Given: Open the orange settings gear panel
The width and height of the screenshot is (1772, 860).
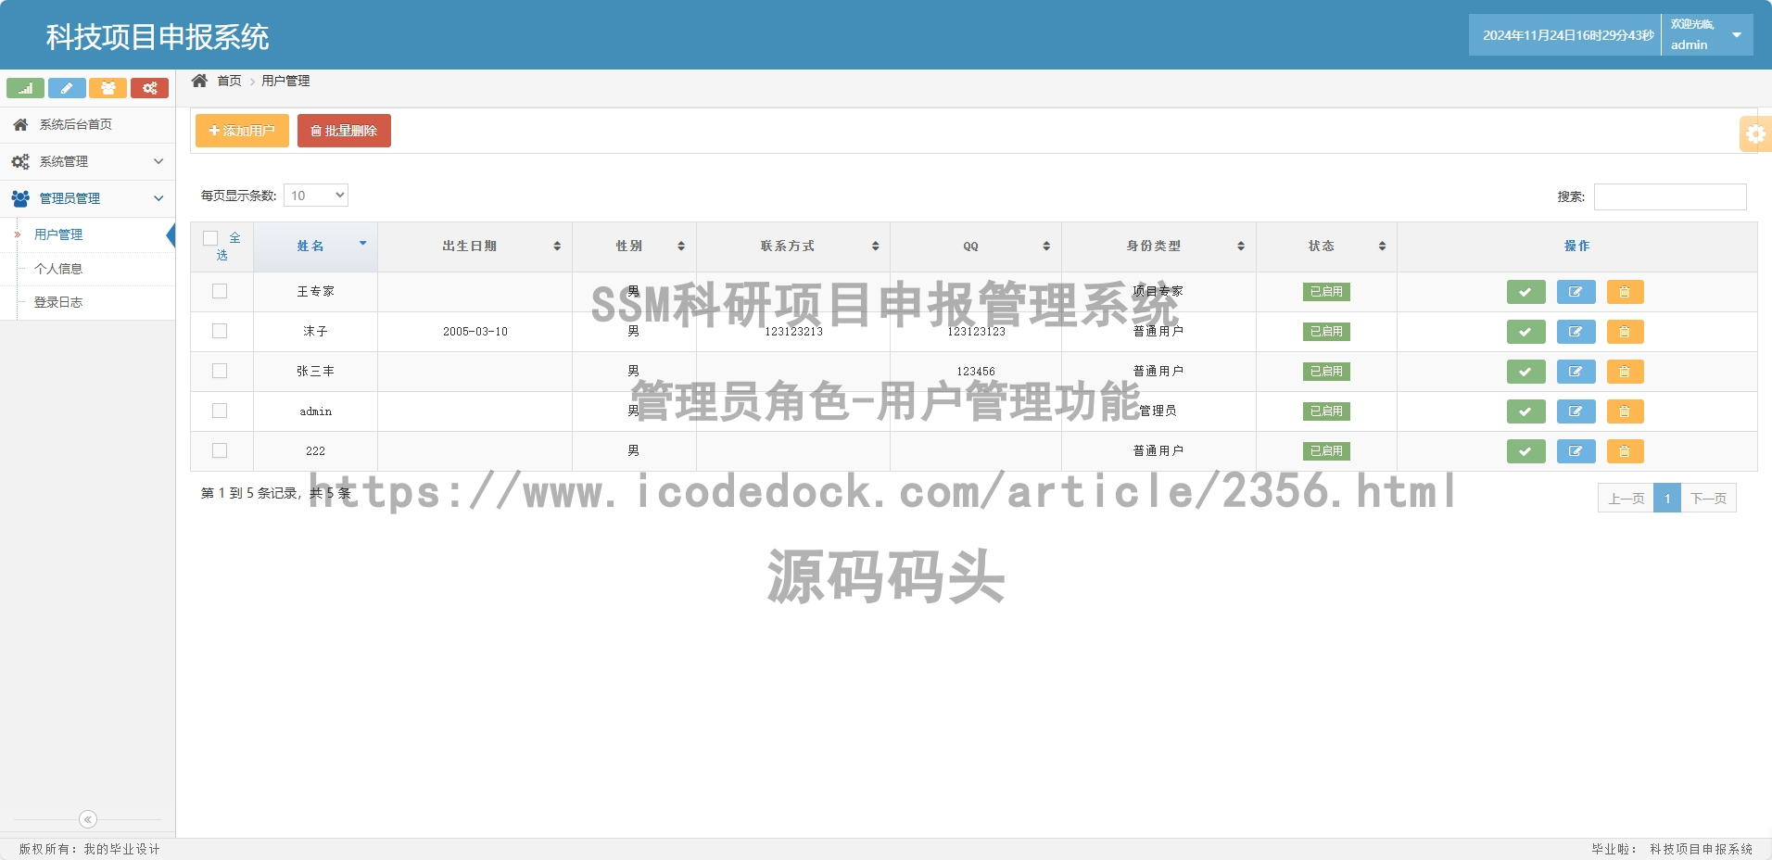Looking at the screenshot, I should point(1755,133).
